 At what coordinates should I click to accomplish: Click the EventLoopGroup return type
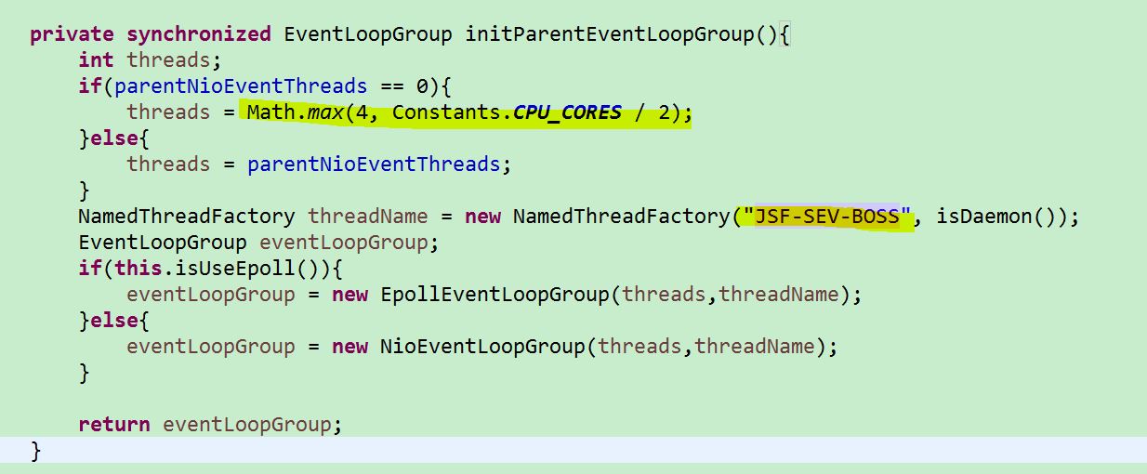coord(368,34)
